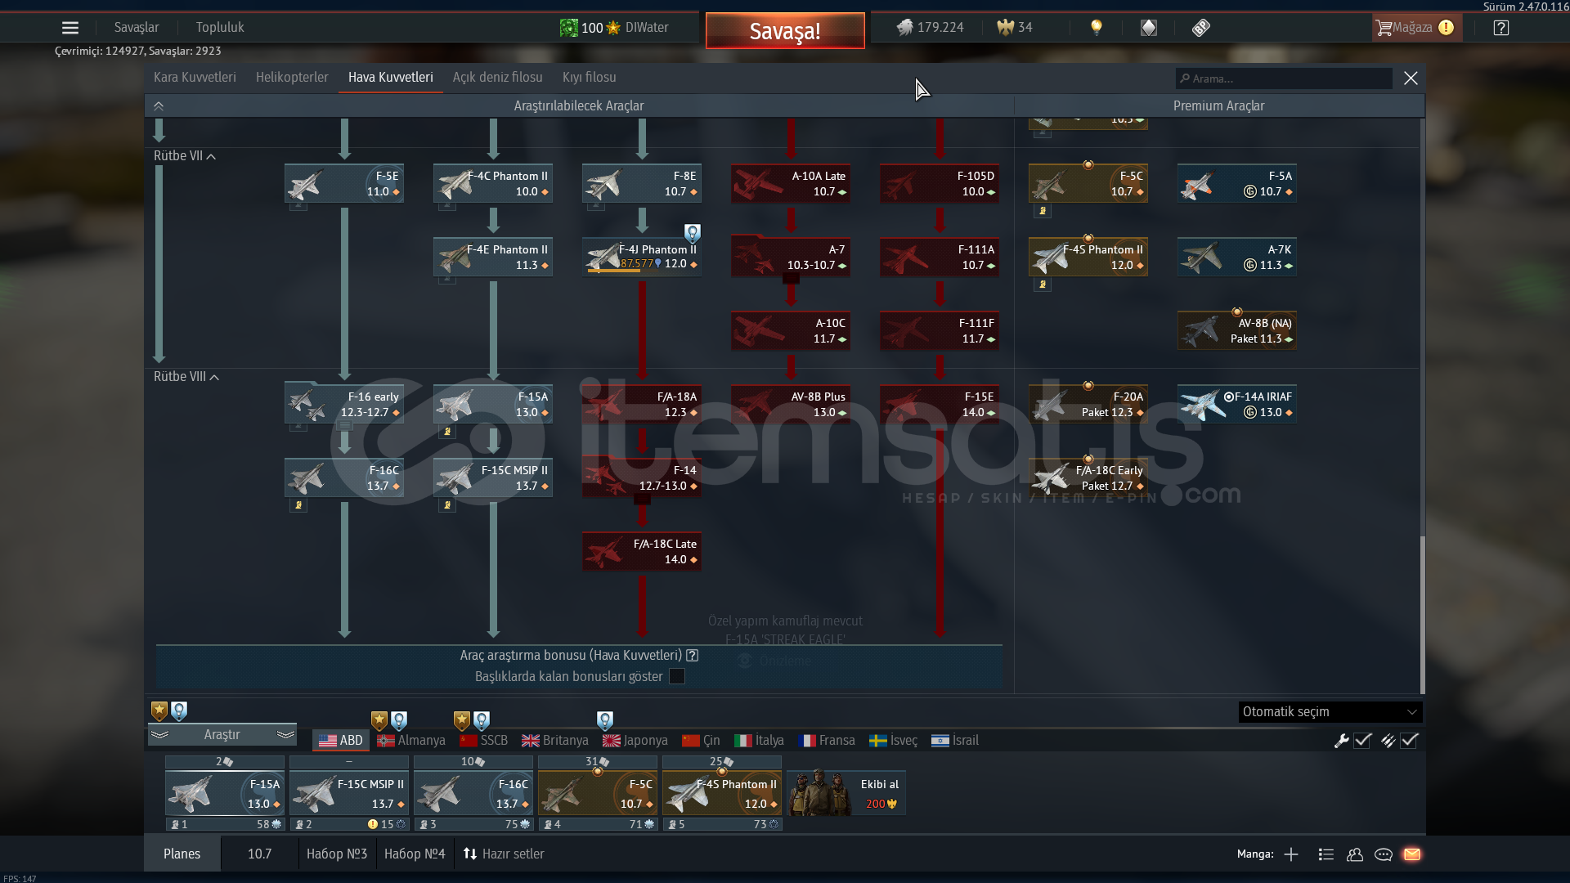
Task: Expand the right Araştır dropdown arrow
Action: click(285, 735)
